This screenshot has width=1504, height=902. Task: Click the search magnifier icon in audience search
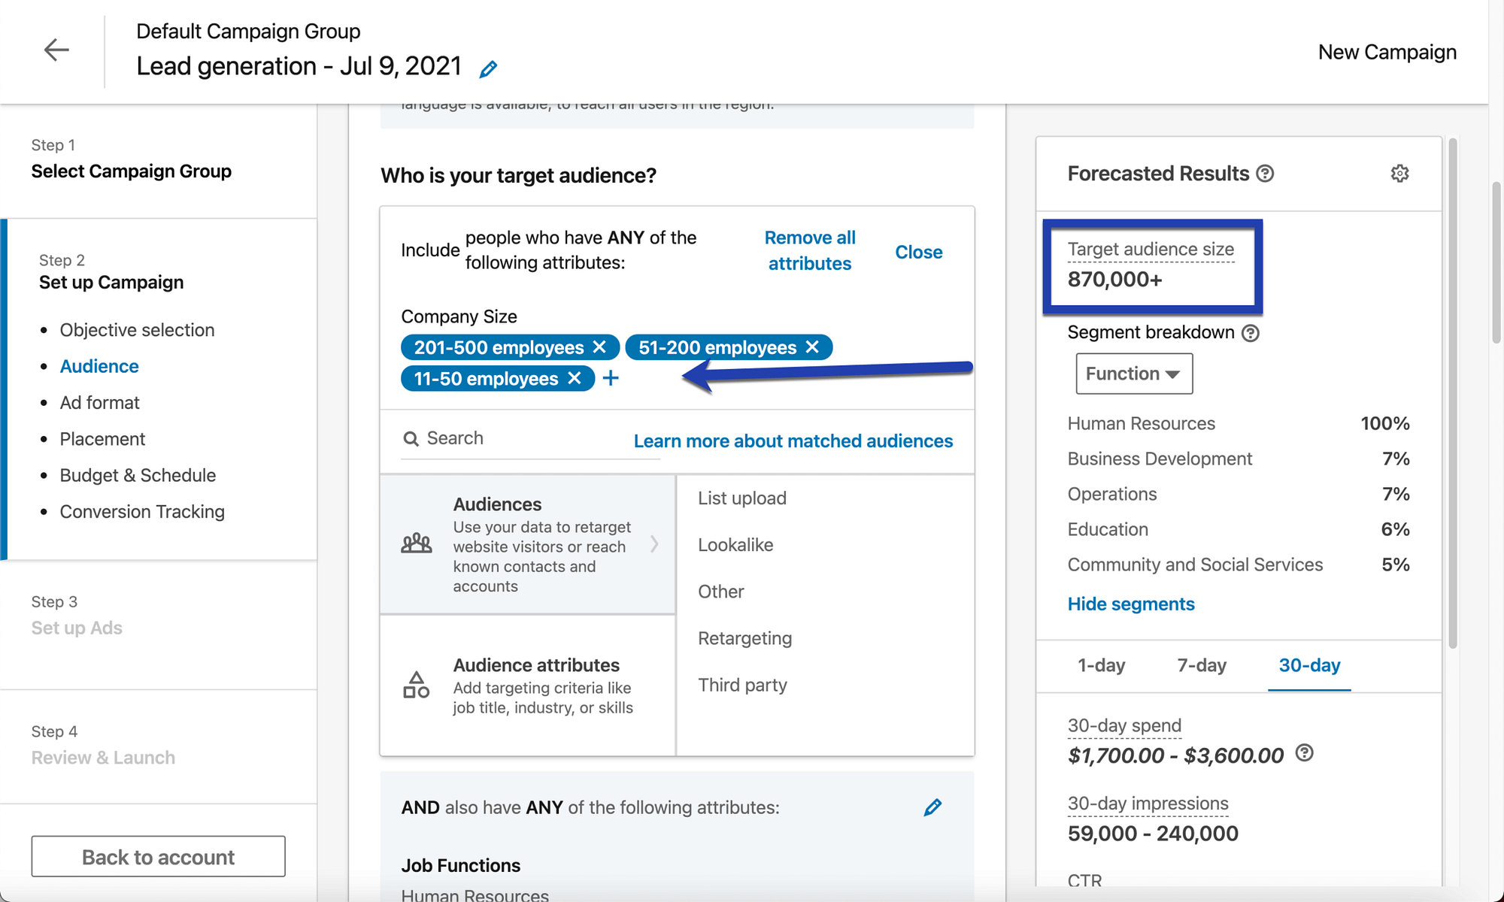413,437
